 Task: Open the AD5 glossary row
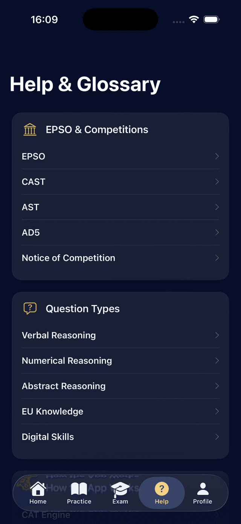coord(120,232)
